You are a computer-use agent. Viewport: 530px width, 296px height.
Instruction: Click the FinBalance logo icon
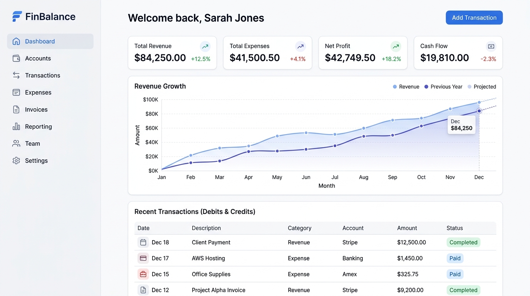click(17, 17)
